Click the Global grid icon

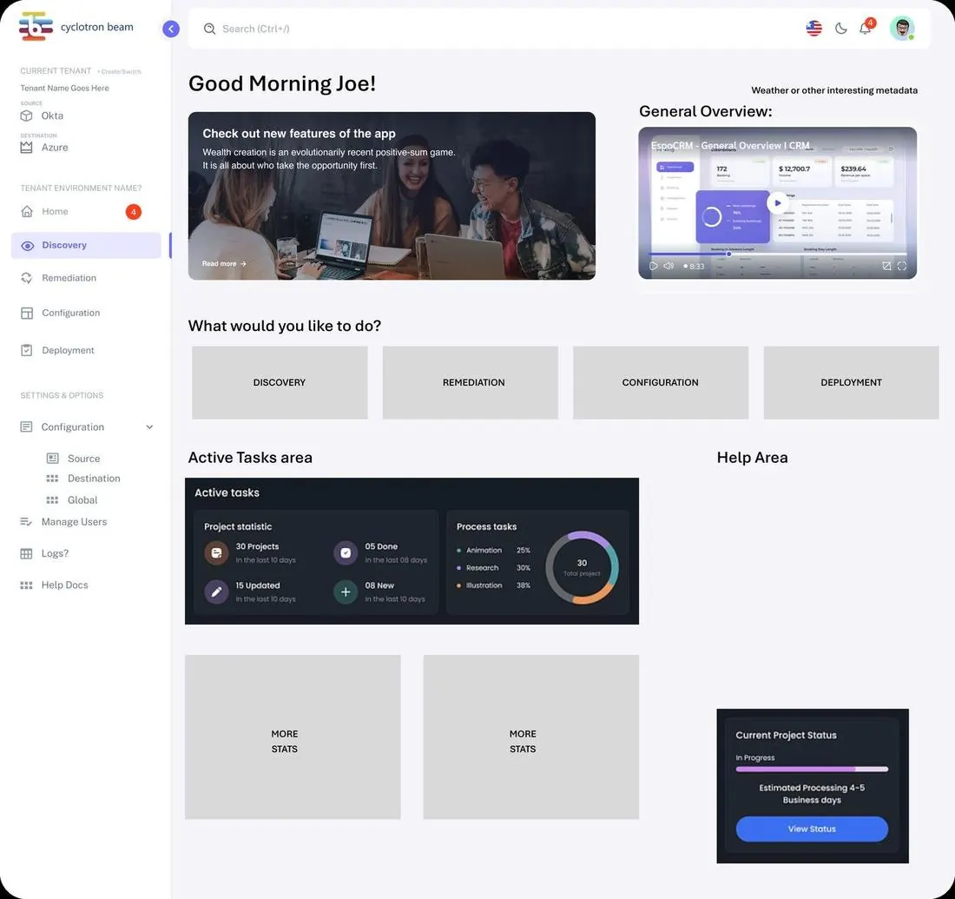pos(52,499)
